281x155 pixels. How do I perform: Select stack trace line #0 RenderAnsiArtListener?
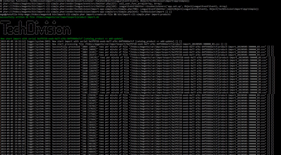pos(95,1)
